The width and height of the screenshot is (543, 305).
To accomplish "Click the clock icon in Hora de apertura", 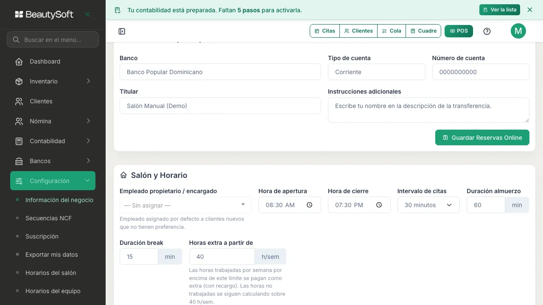I will click(310, 205).
